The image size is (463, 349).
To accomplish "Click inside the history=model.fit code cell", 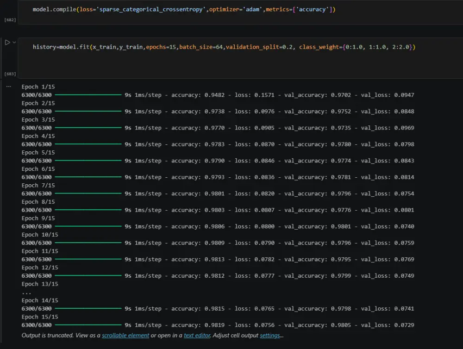I will [240, 58].
